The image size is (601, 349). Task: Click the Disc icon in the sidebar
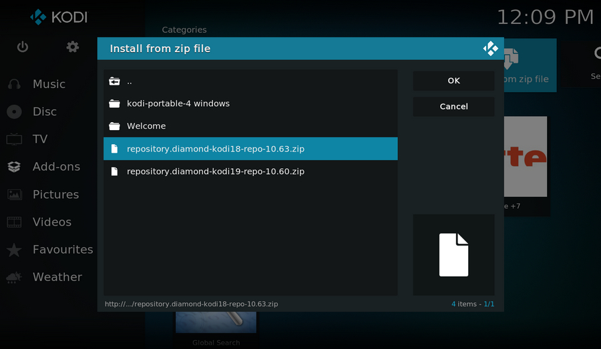pos(14,111)
